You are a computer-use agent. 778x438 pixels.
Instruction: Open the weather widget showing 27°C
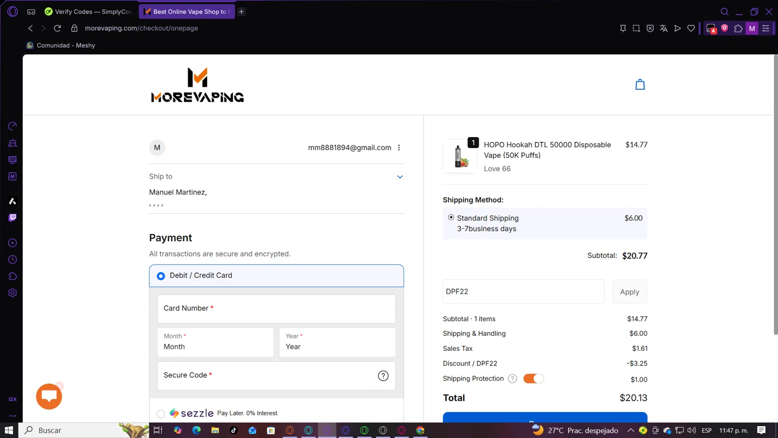point(575,430)
